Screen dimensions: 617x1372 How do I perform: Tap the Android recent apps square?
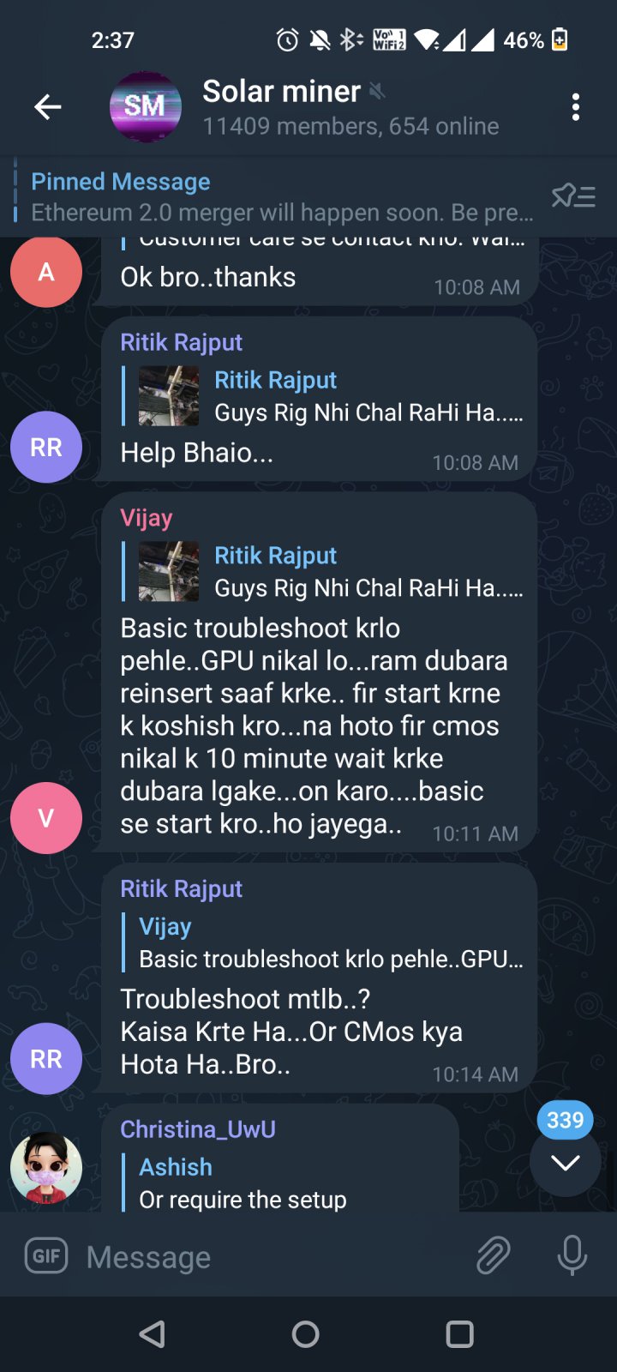coord(460,1333)
